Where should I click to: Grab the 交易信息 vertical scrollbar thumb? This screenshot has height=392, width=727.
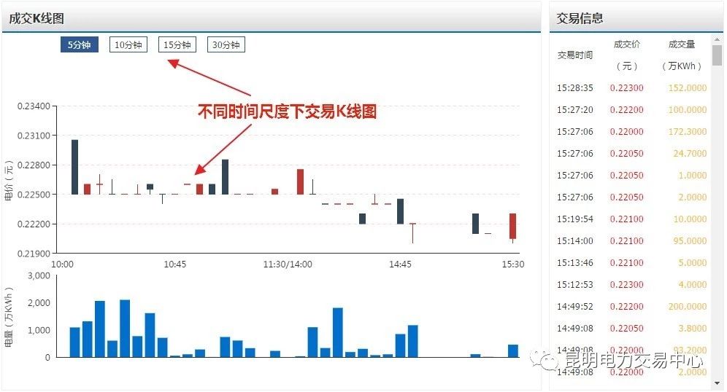[x=718, y=55]
